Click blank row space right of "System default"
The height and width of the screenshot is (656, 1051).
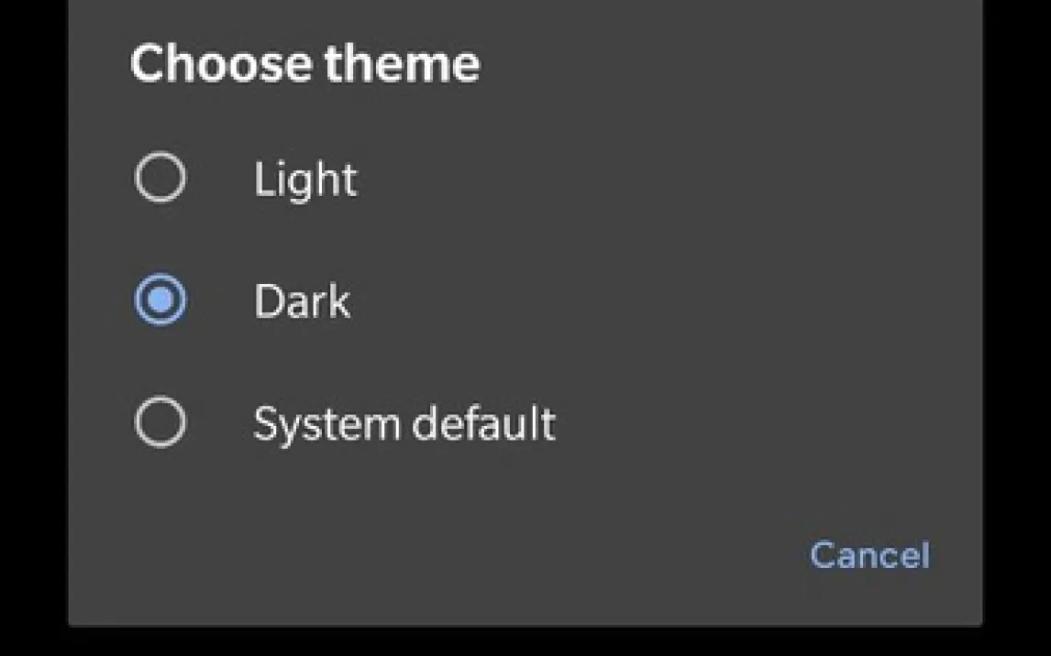point(752,423)
